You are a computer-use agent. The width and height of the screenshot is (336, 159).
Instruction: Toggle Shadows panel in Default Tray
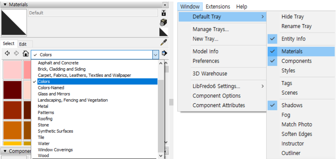coord(301,105)
